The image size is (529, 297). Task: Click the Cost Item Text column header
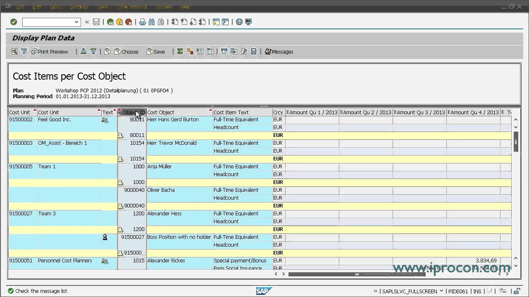[243, 112]
